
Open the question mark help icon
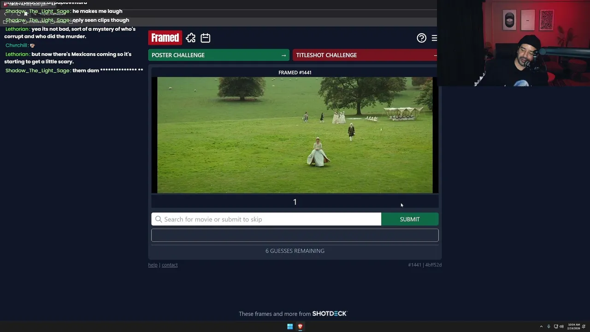[x=421, y=38]
